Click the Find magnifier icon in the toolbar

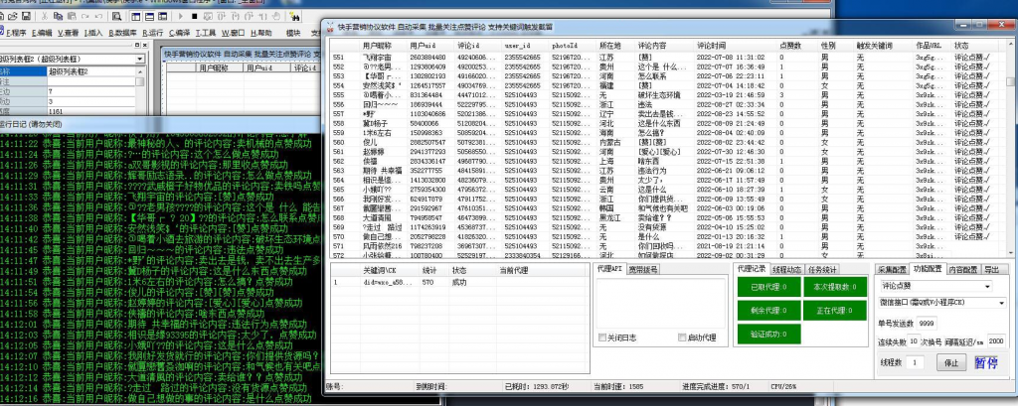[x=116, y=16]
